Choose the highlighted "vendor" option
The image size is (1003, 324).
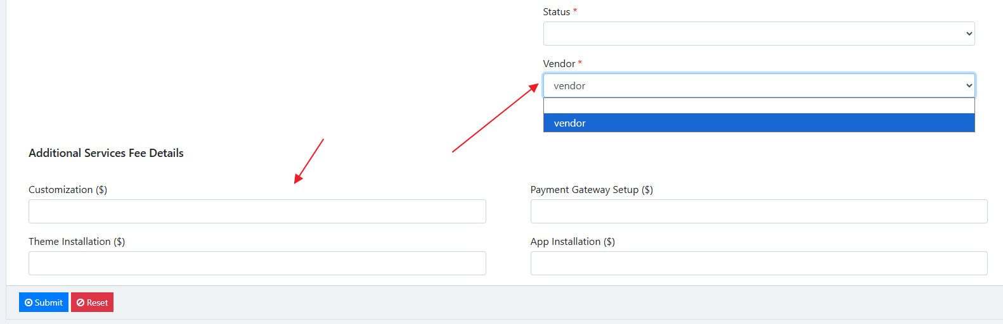tap(758, 123)
